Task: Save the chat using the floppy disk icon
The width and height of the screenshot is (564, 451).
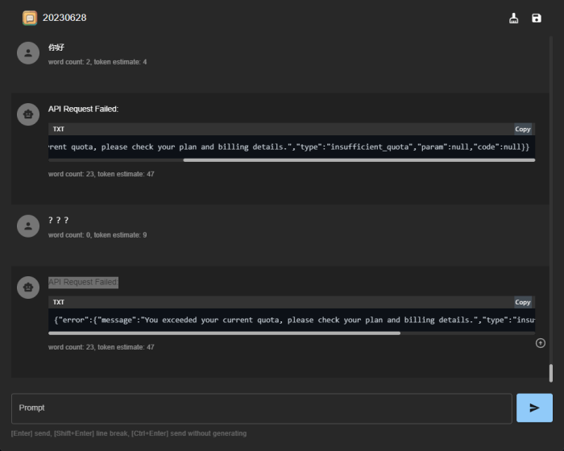Action: 537,18
